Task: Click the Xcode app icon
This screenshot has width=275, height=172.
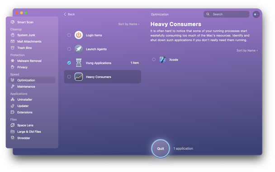Action: click(162, 59)
